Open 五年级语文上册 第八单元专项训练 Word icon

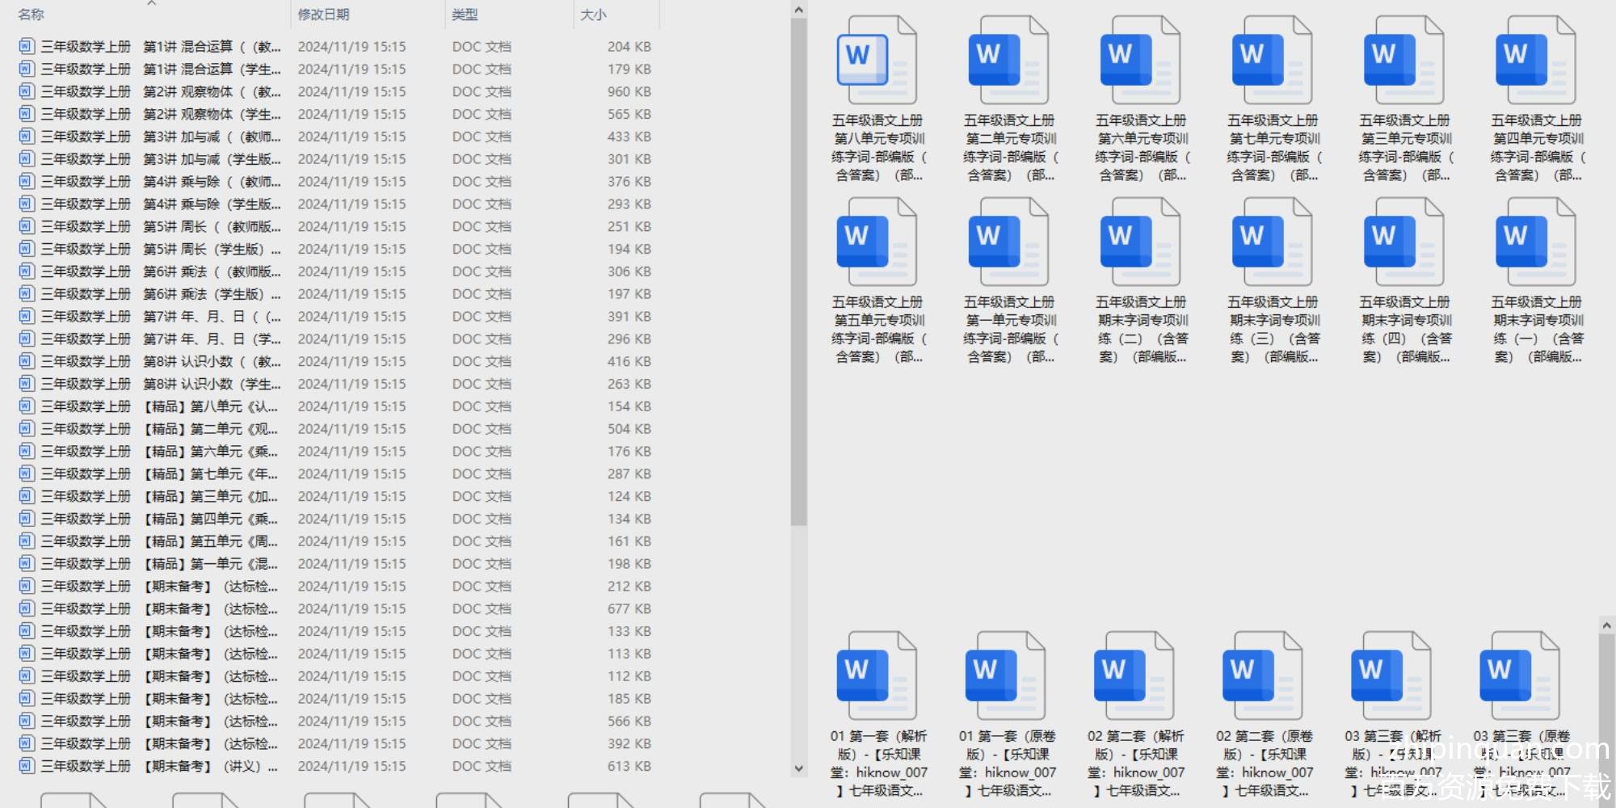[876, 61]
